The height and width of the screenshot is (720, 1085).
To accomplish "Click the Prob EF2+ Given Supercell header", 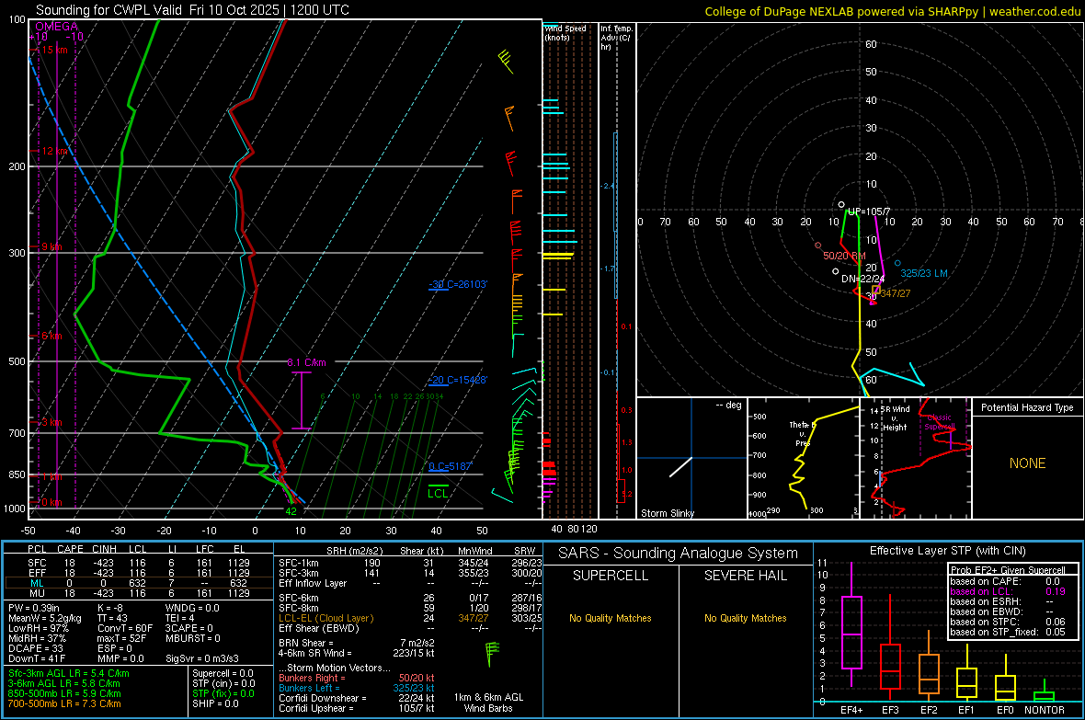I will coord(1008,570).
